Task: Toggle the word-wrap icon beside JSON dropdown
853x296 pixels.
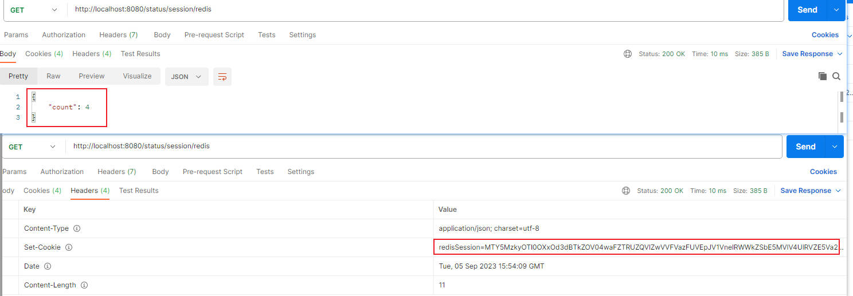Action: point(222,77)
